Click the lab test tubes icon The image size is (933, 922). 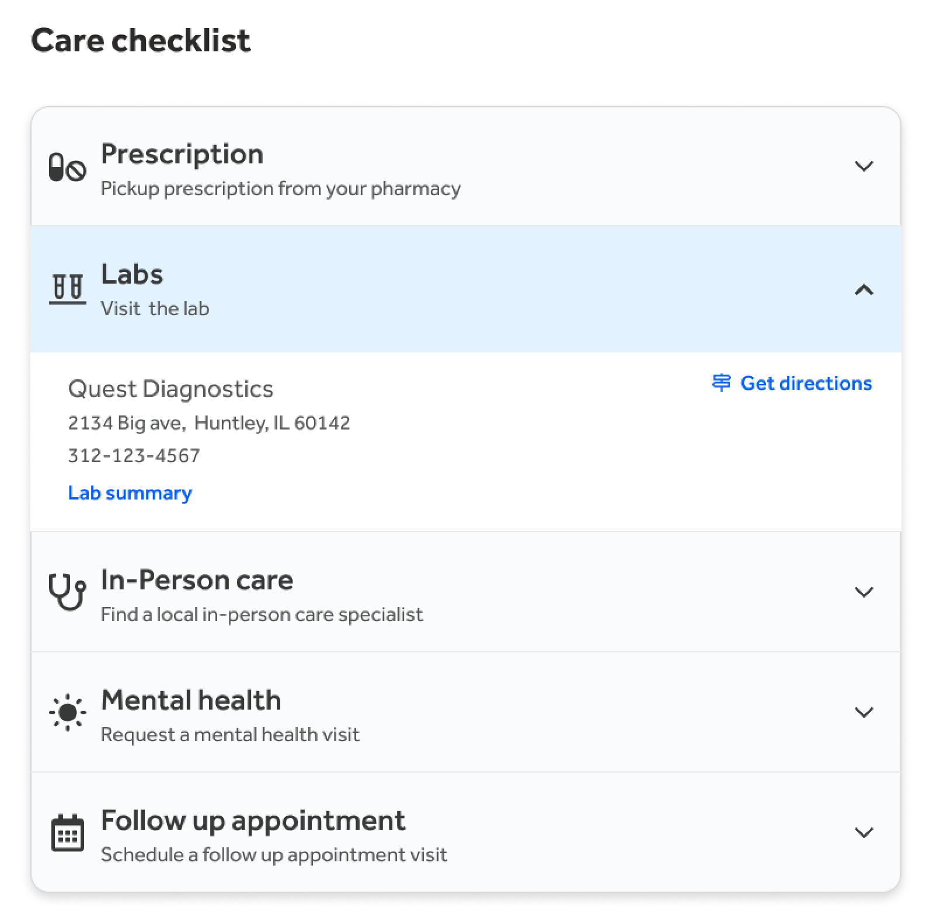67,287
